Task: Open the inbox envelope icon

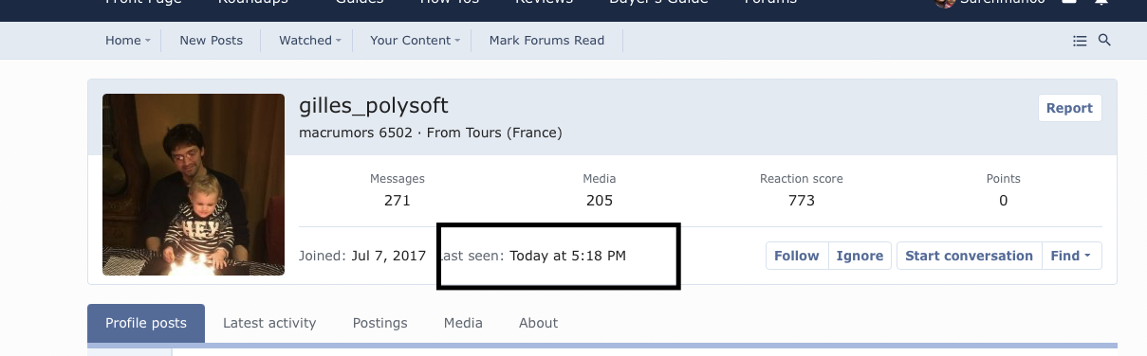Action: tap(1069, 3)
